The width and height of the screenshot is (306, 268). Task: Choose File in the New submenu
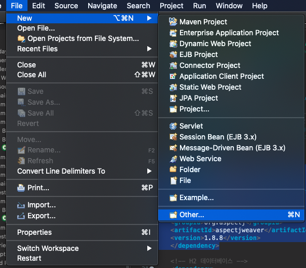pos(231,180)
